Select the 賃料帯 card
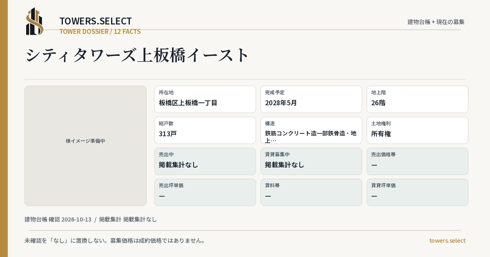The height and width of the screenshot is (257, 490). (311, 192)
